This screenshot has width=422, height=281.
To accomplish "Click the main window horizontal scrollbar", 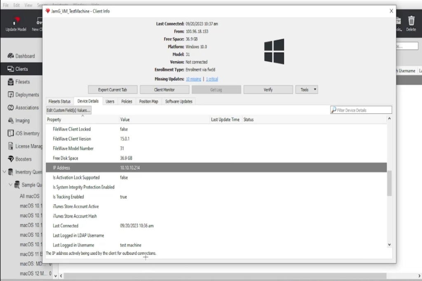I will 225,276.
